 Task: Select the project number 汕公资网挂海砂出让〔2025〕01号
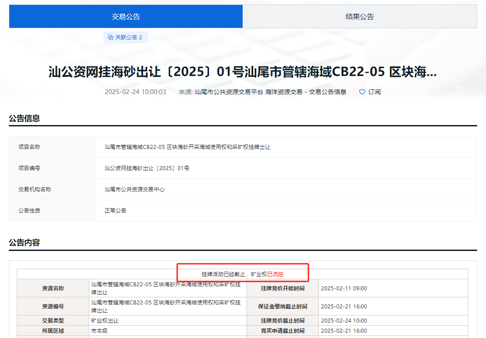tap(147, 168)
